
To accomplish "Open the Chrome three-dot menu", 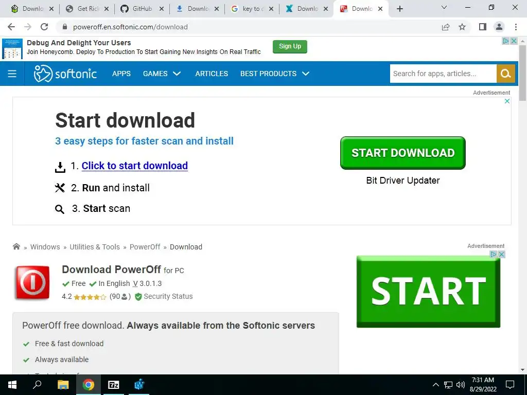I will [516, 27].
